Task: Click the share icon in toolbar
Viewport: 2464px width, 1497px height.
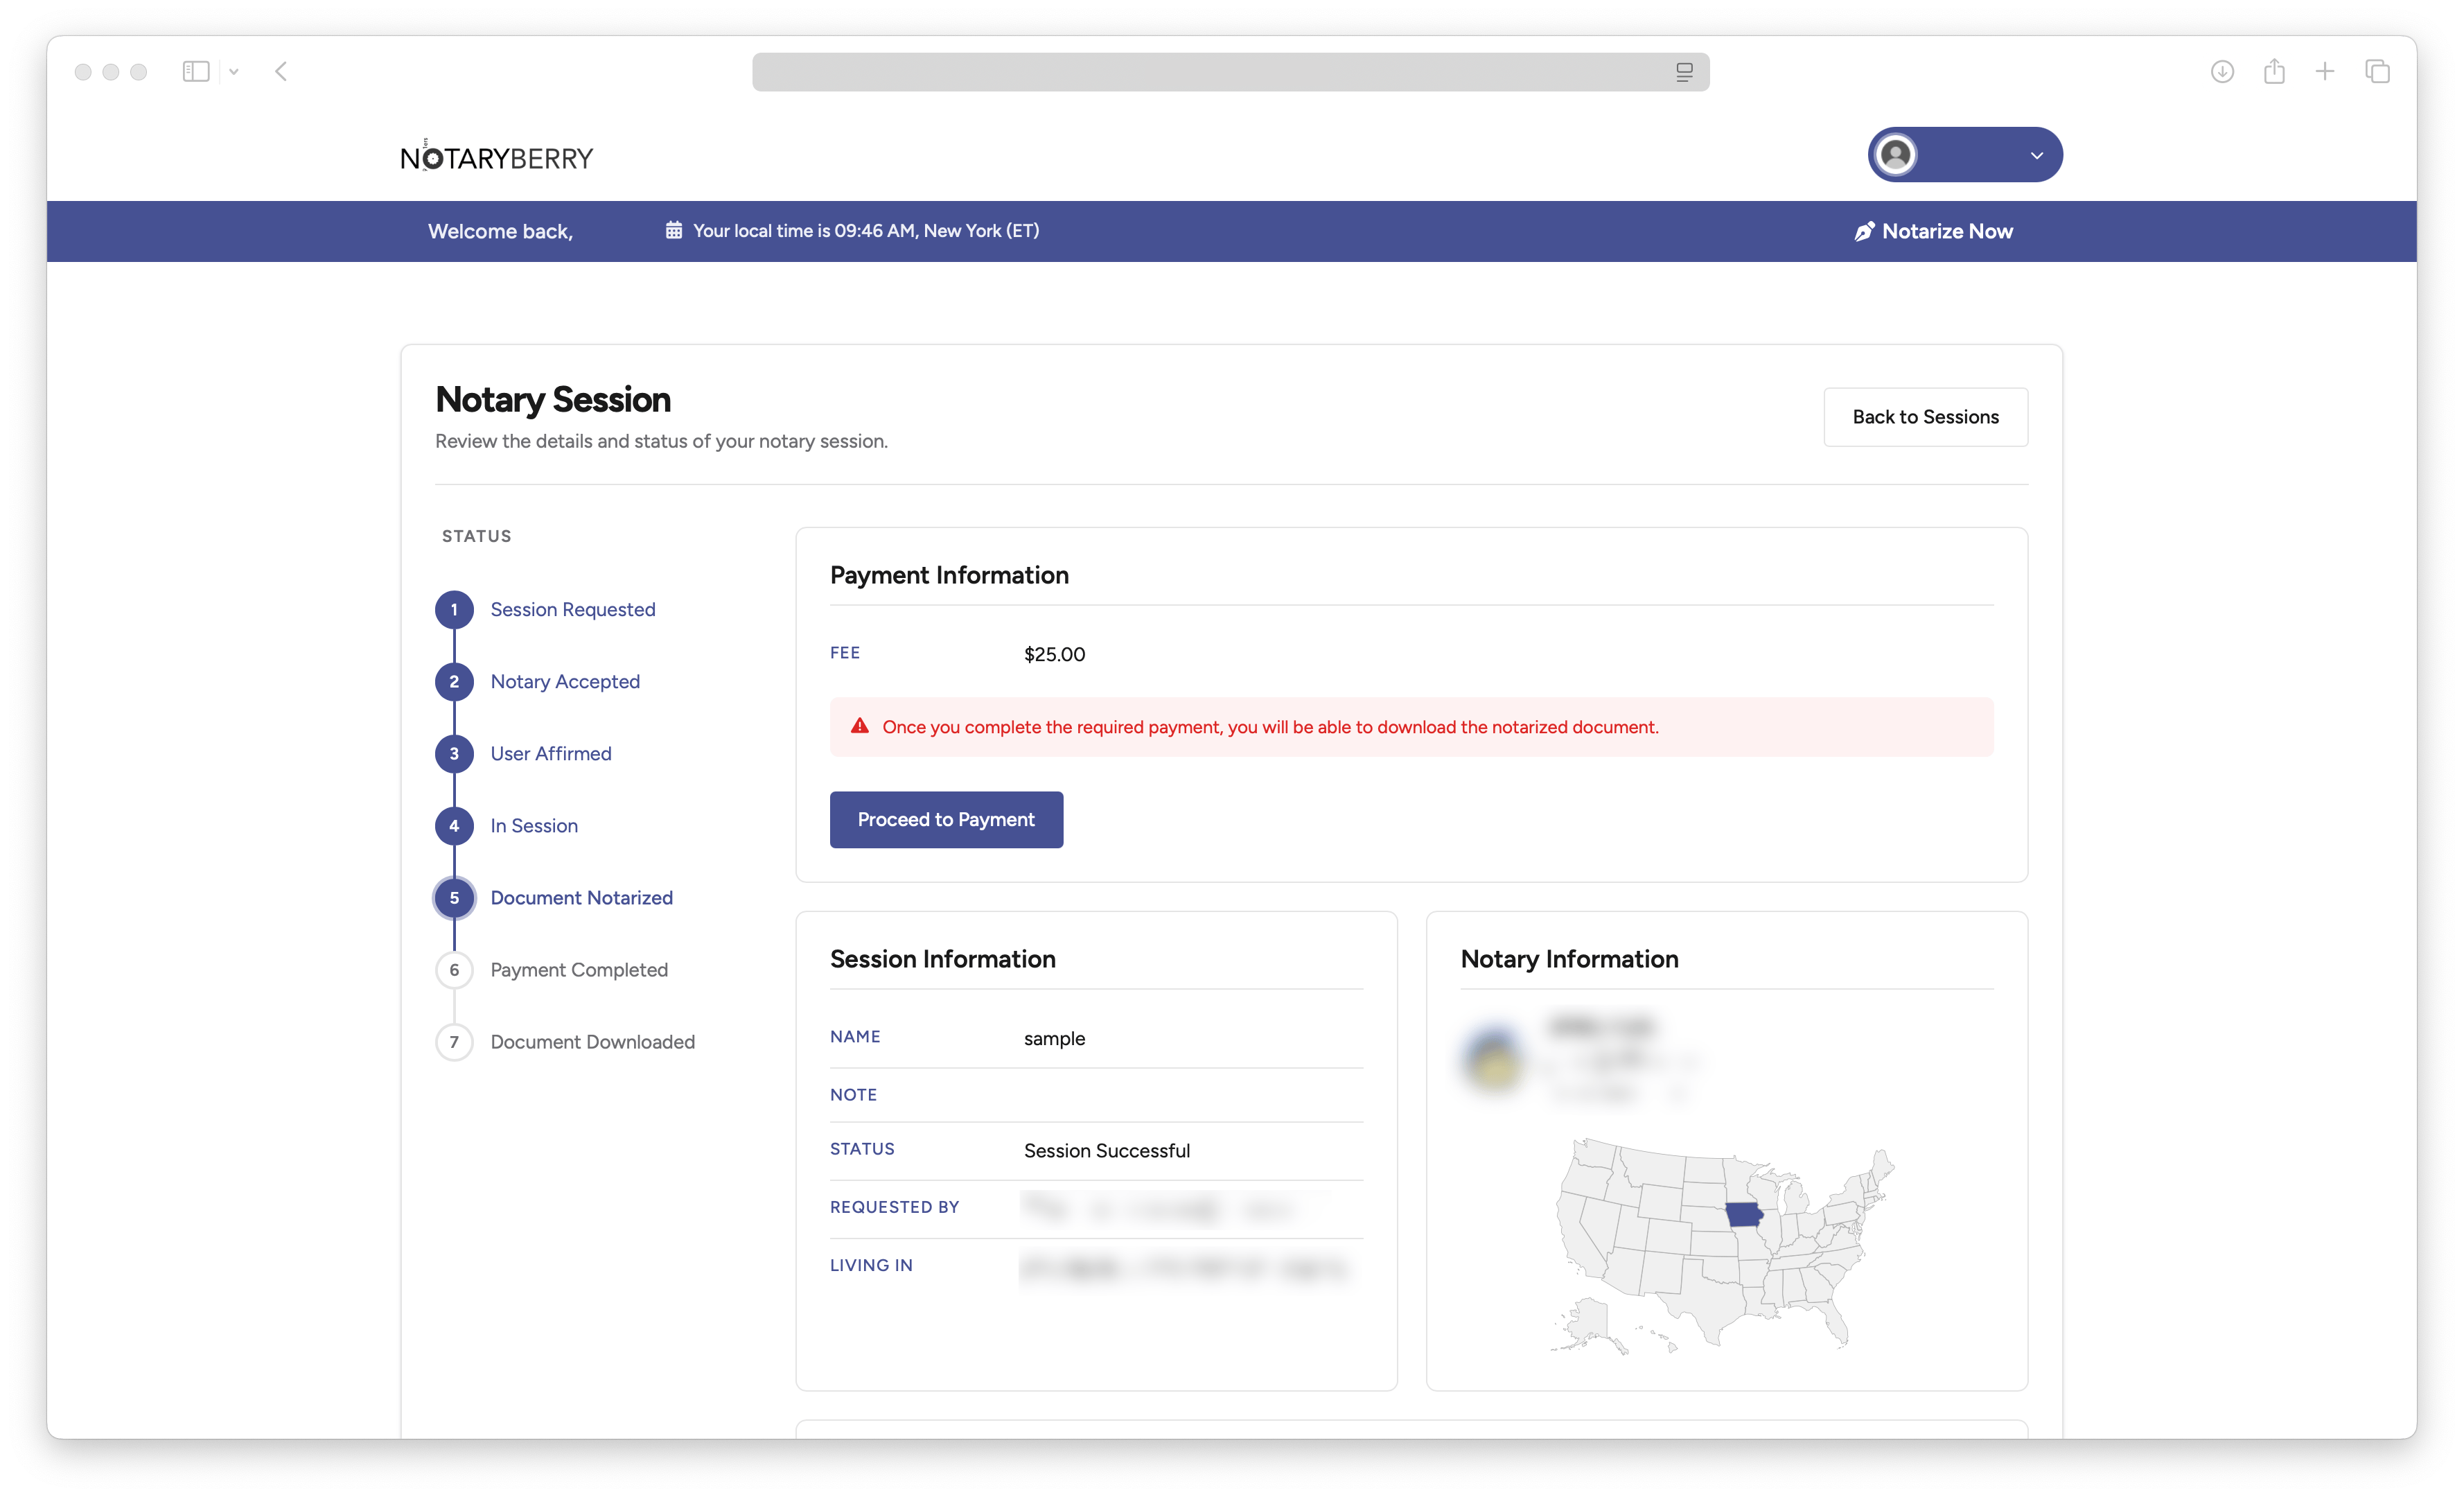Action: pos(2274,71)
